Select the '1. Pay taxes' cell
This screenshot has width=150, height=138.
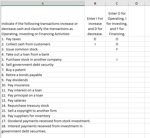(x=43, y=39)
